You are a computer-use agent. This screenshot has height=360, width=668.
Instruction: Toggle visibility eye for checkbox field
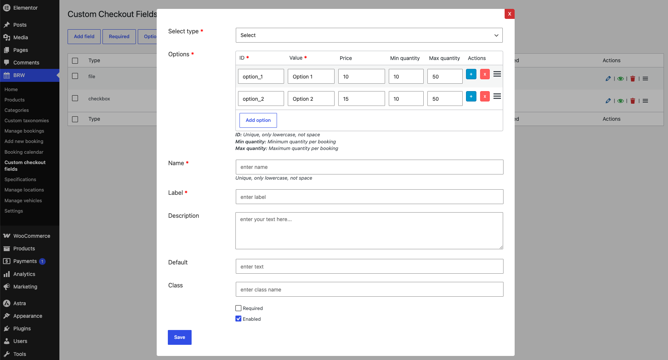pos(620,101)
